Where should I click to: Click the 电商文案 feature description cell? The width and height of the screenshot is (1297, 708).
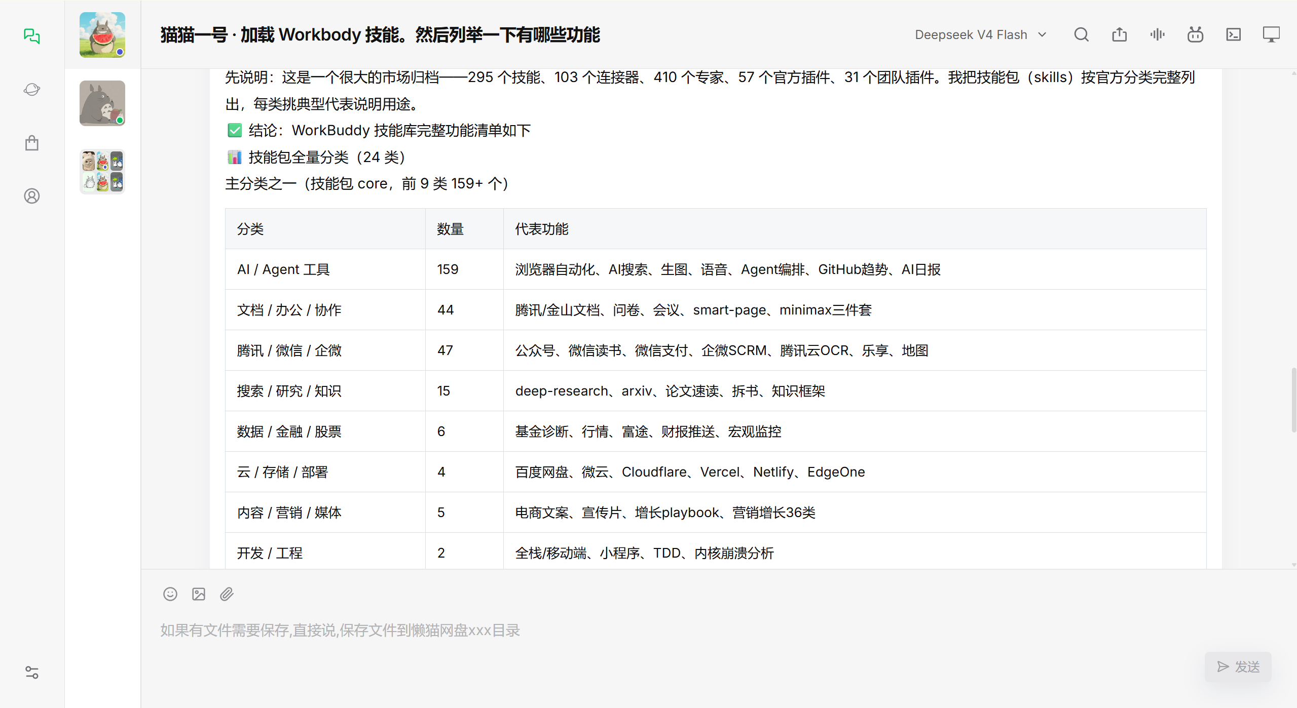tap(855, 513)
